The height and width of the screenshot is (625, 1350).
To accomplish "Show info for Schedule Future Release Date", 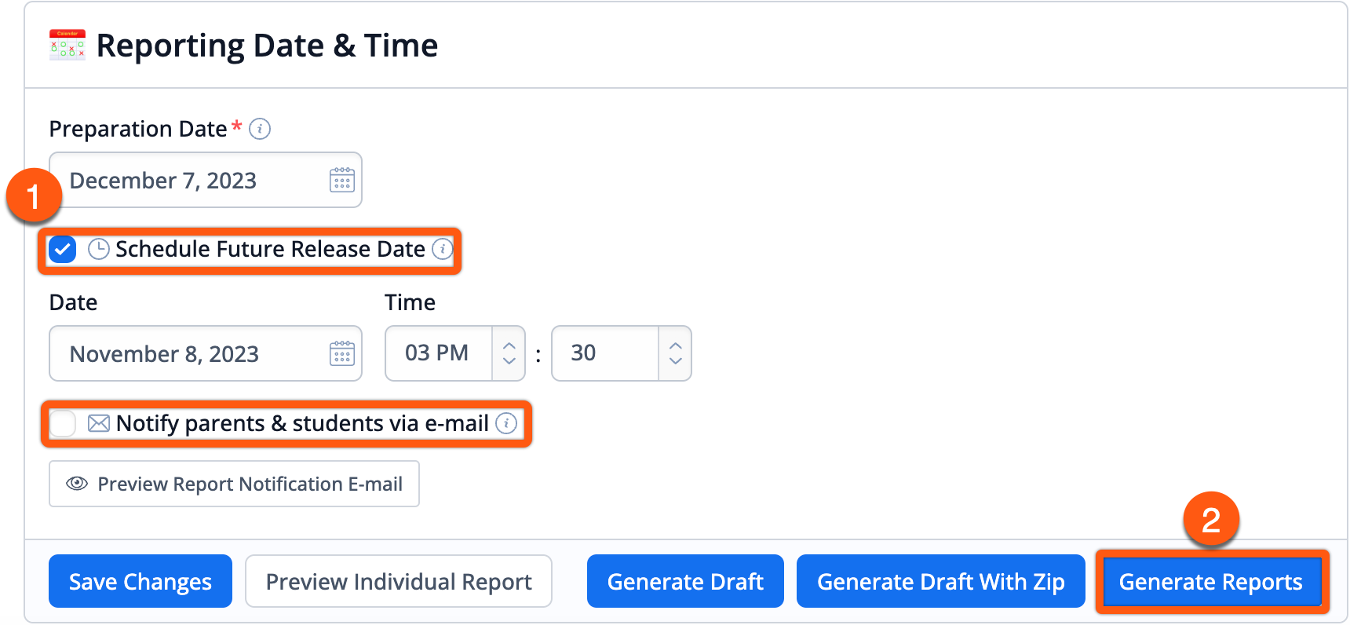I will click(x=443, y=250).
